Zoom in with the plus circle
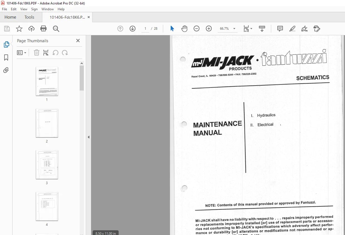This screenshot has width=345, height=235. pyautogui.click(x=209, y=29)
